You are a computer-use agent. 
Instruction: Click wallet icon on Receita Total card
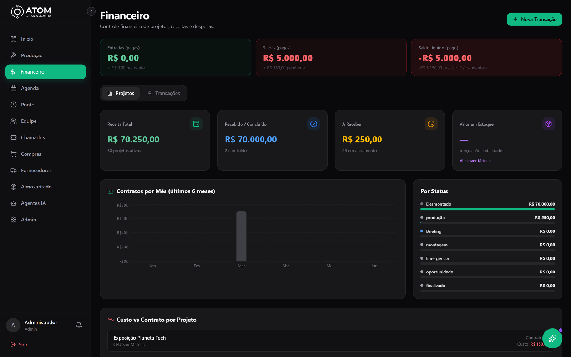point(196,124)
